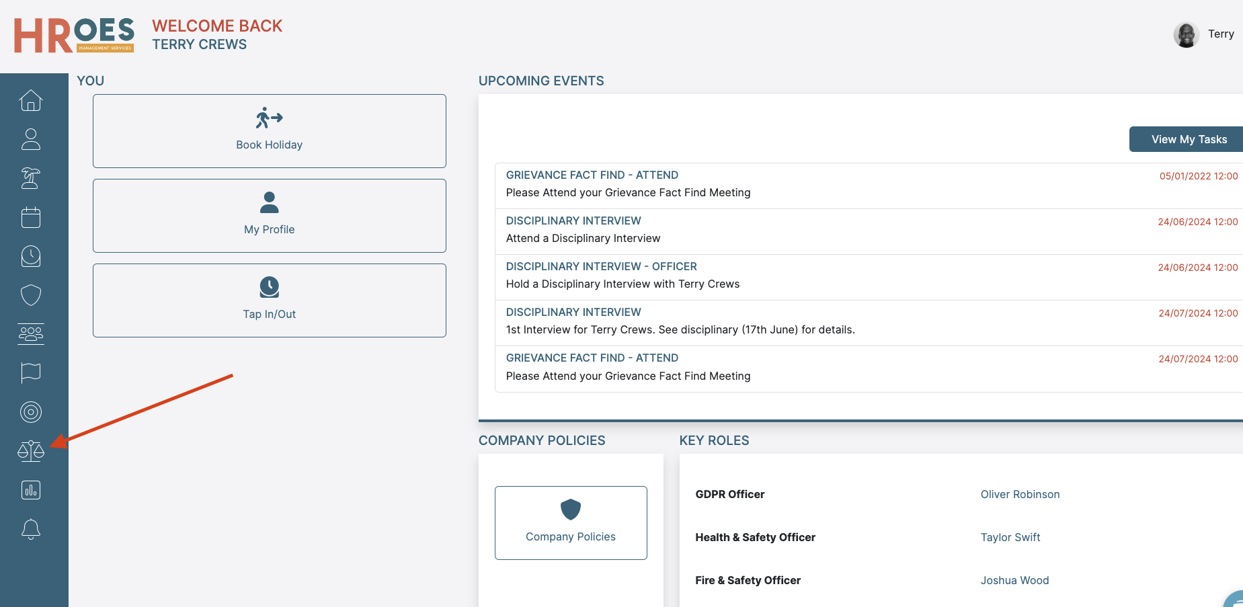The height and width of the screenshot is (607, 1243).
Task: Open the bar chart reports icon
Action: click(x=31, y=490)
